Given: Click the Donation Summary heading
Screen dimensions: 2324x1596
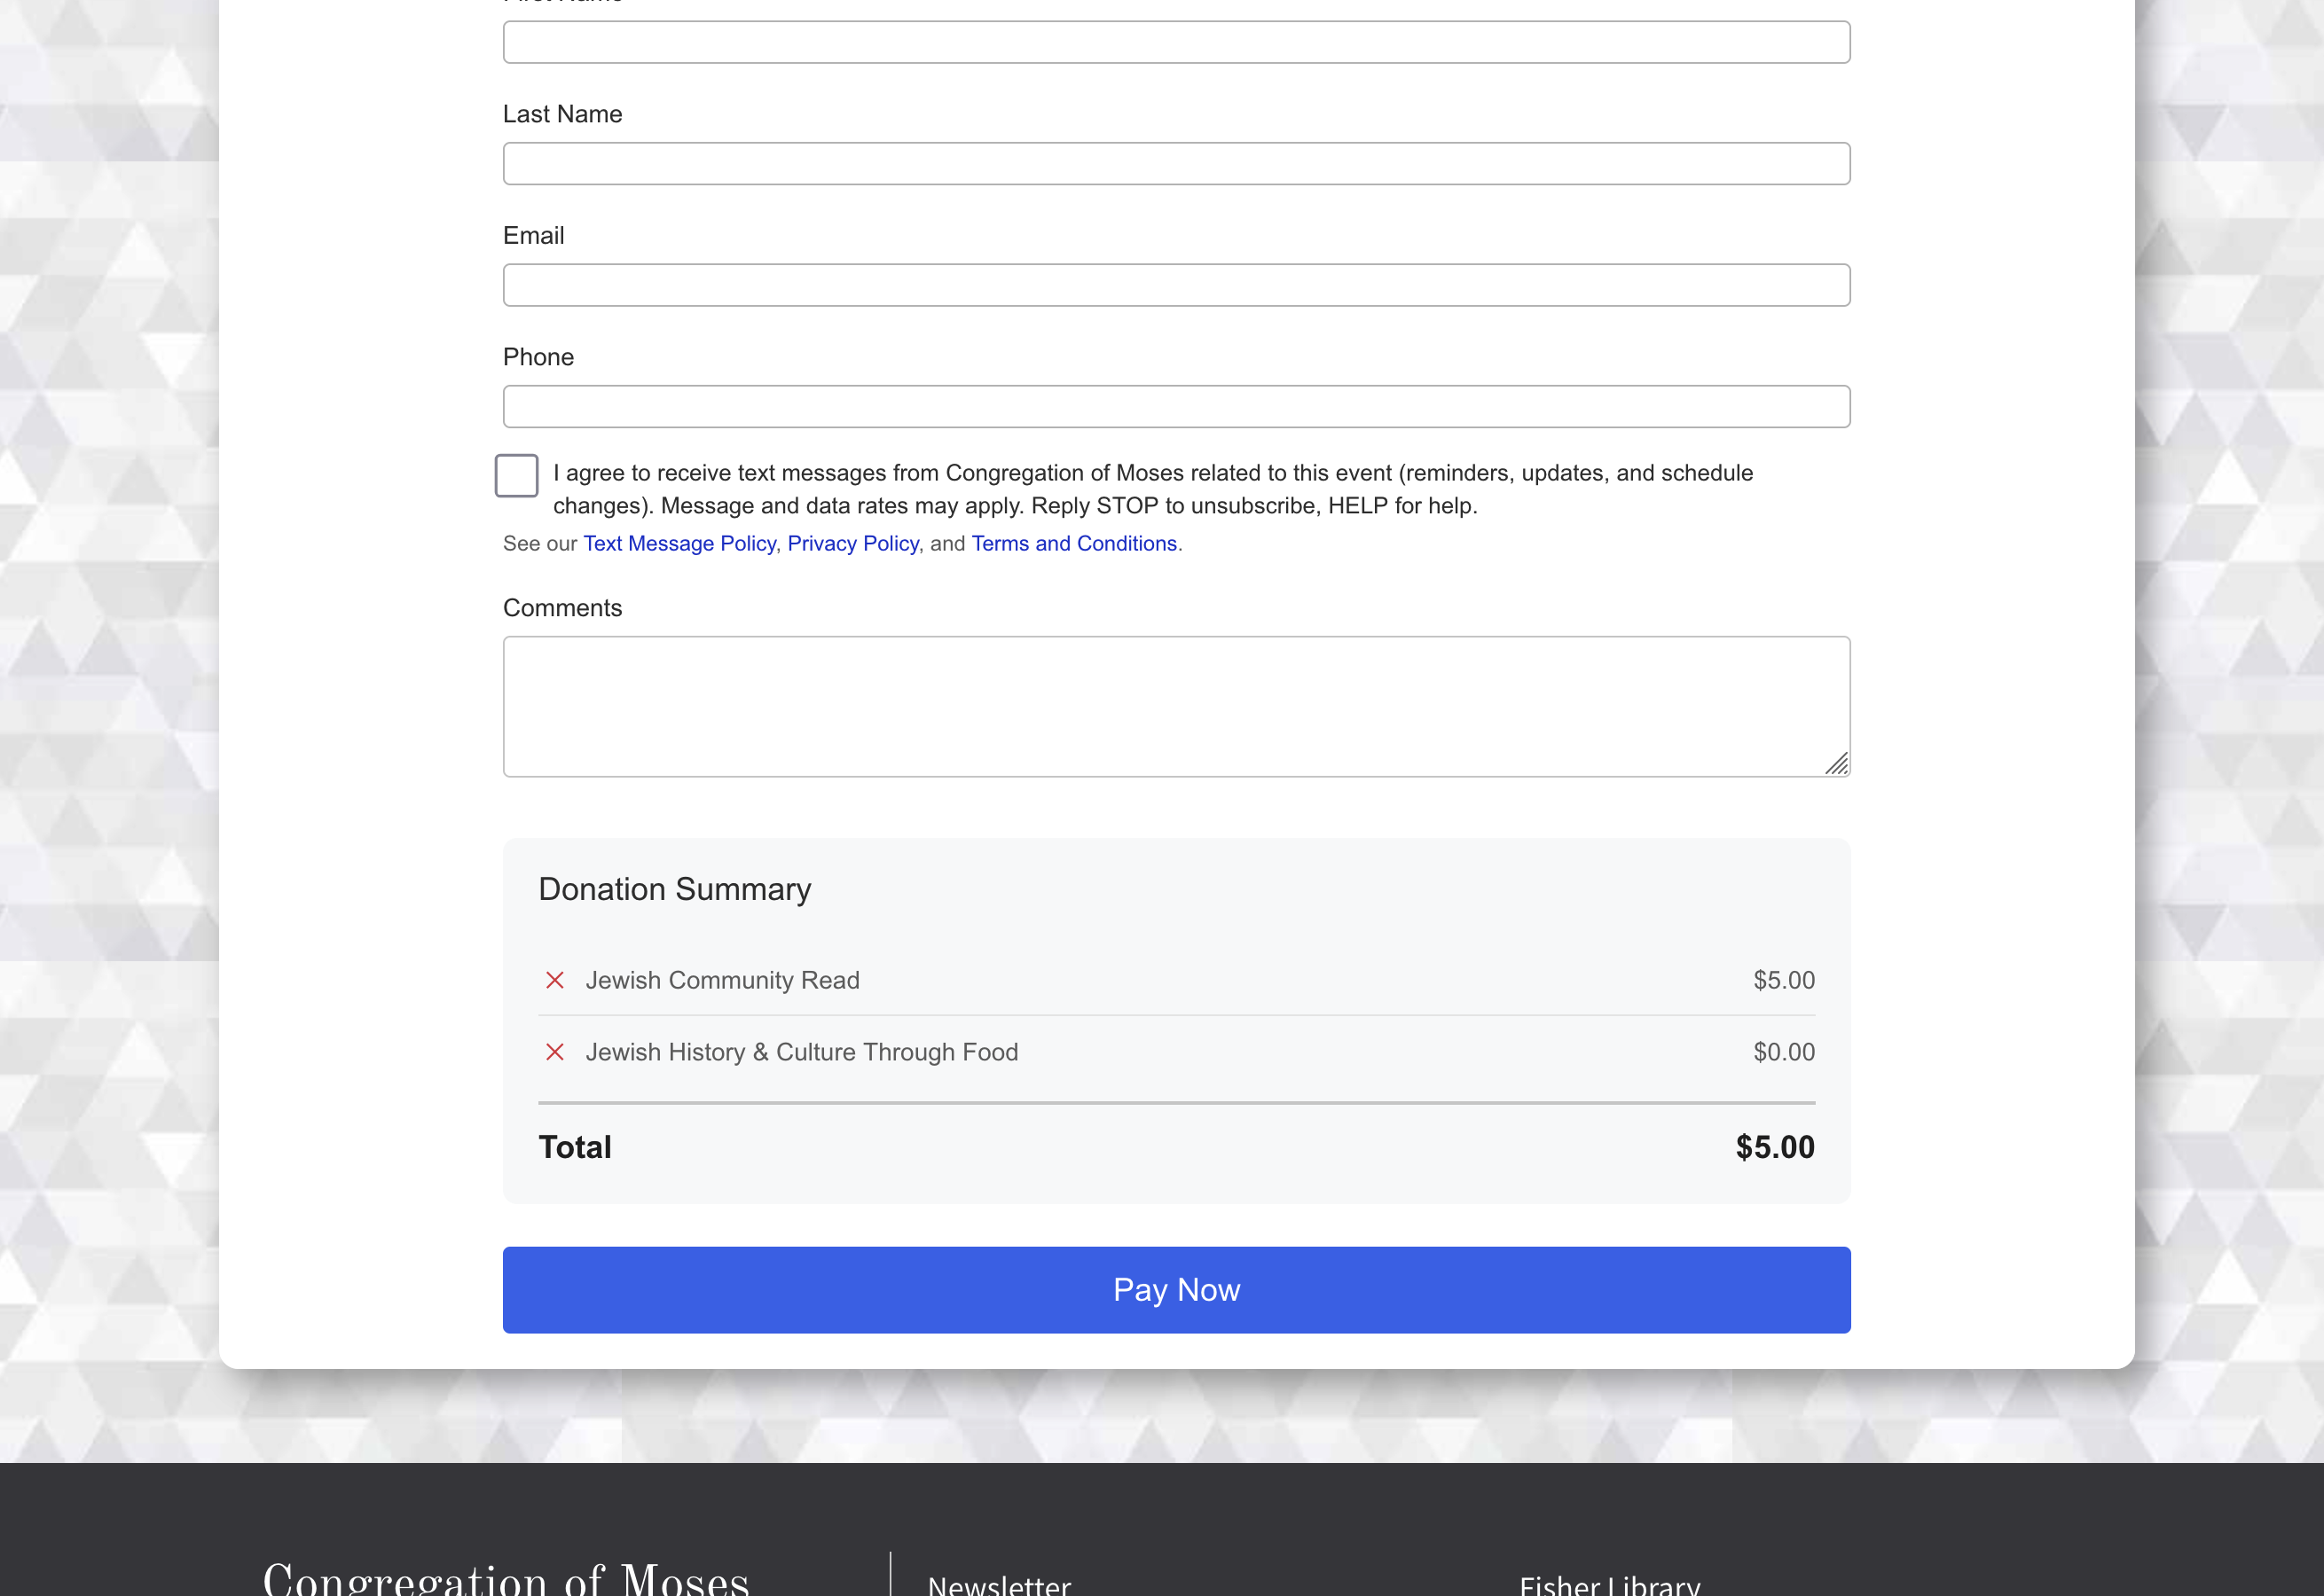Looking at the screenshot, I should coord(674,889).
